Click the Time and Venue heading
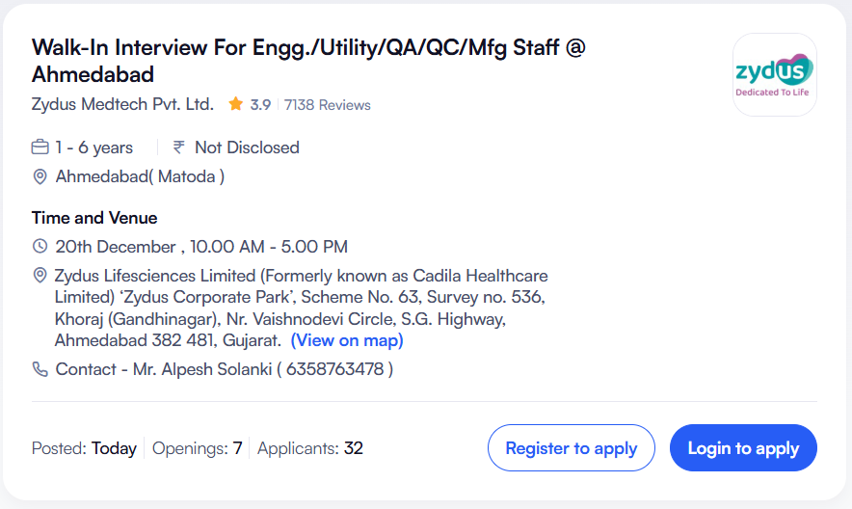 [x=94, y=218]
